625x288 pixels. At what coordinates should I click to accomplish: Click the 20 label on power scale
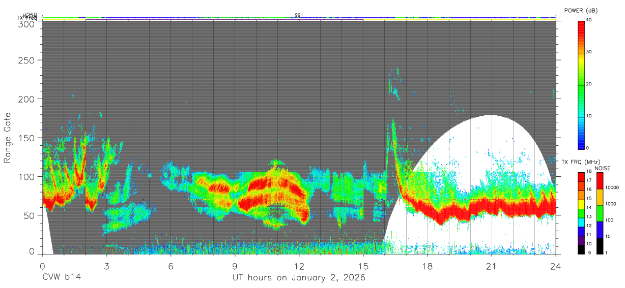pyautogui.click(x=589, y=84)
